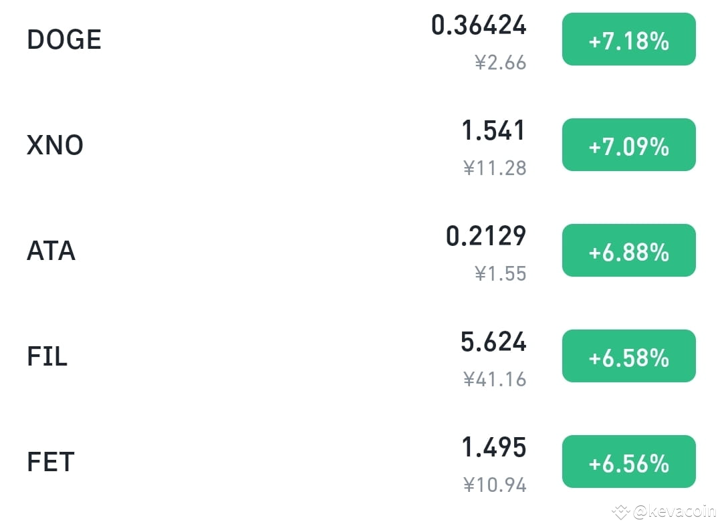Select the ¥41.16 price under FIL
Screen dimensions: 722x526
click(496, 379)
